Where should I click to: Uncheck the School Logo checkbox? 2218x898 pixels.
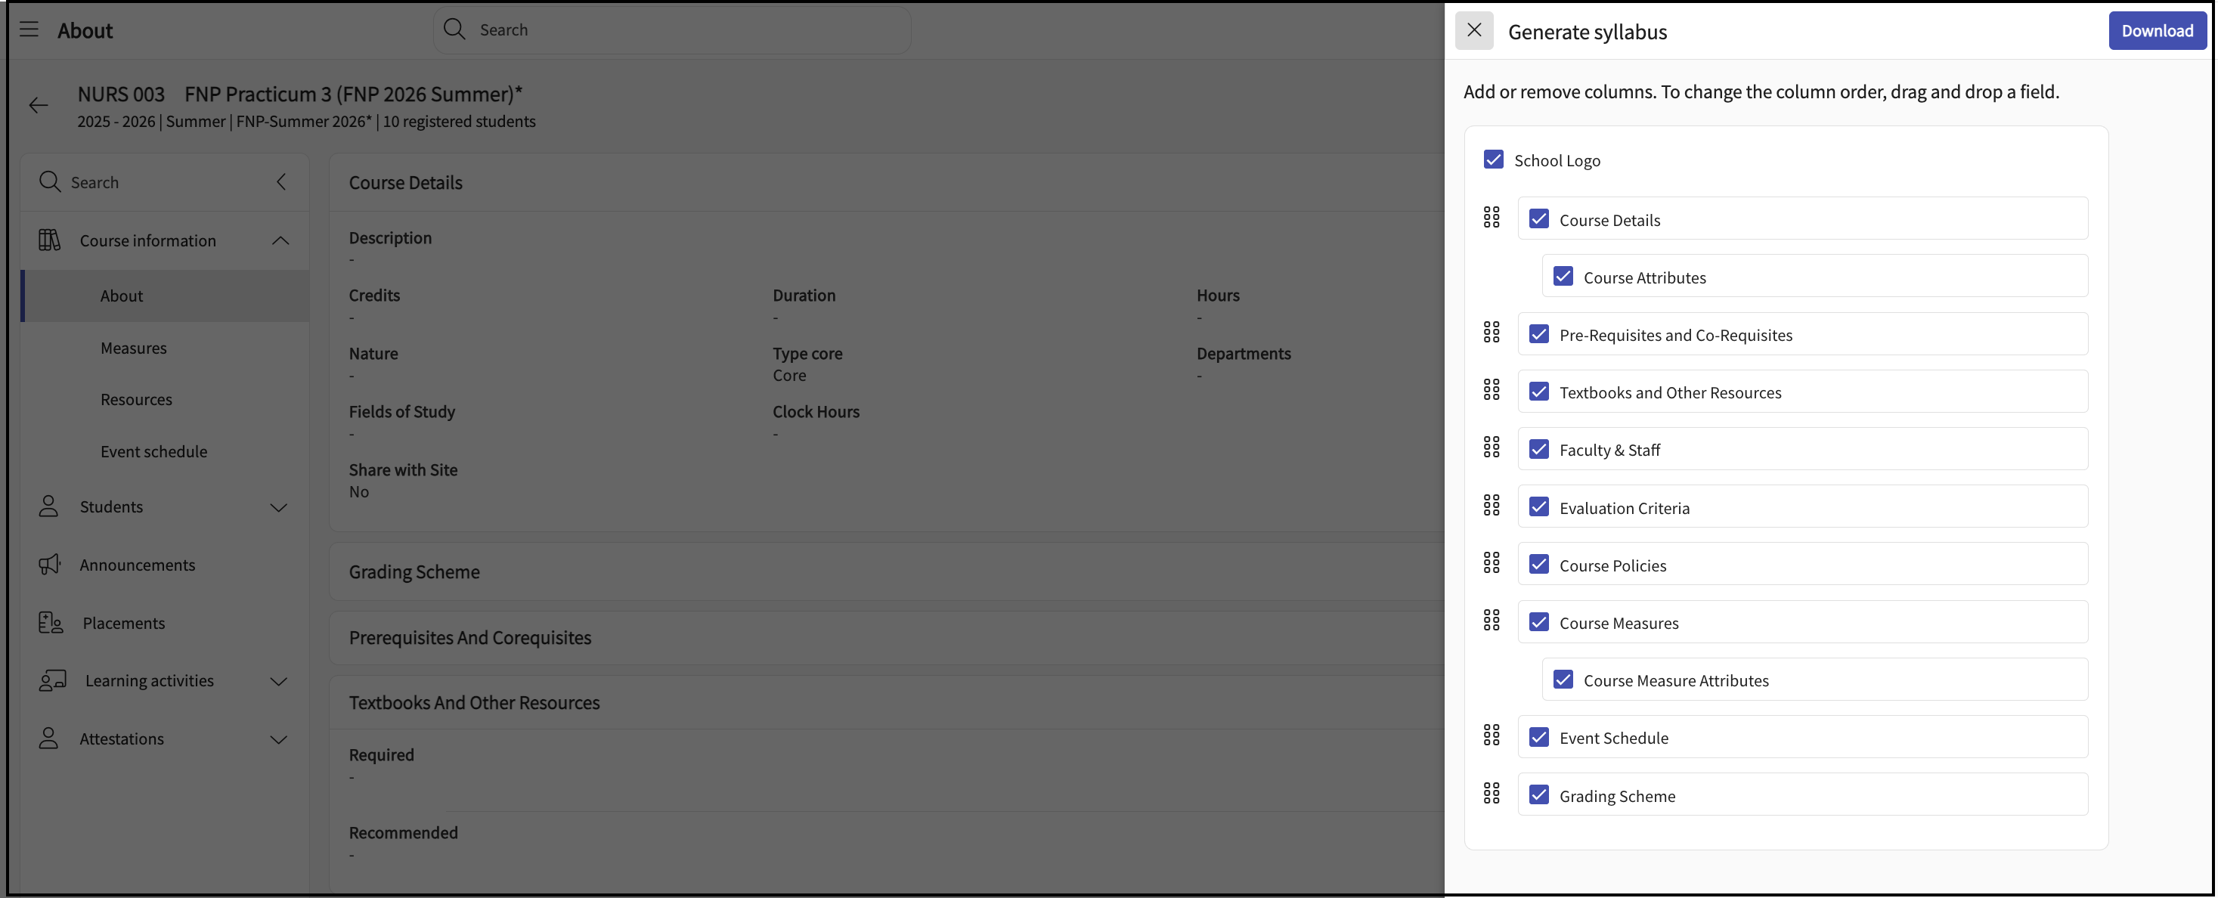[1493, 160]
